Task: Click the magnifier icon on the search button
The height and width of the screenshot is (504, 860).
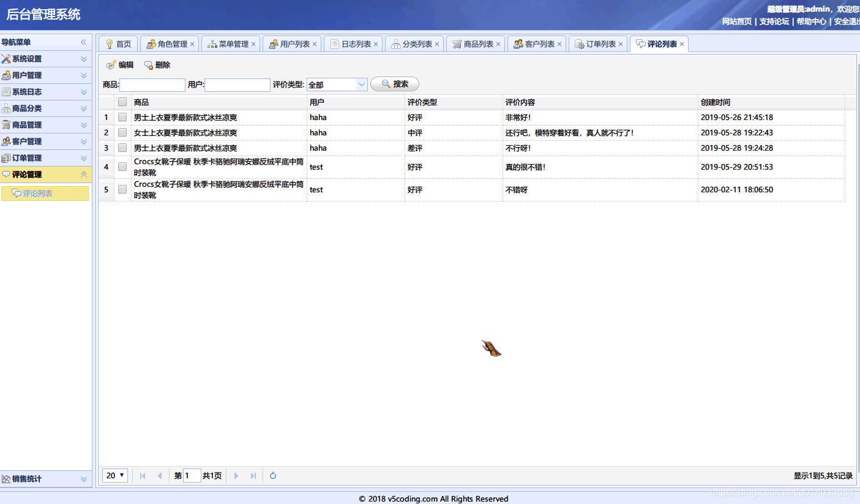Action: pyautogui.click(x=386, y=84)
